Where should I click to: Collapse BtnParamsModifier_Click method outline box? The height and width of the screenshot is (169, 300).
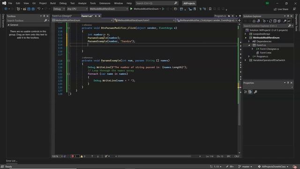click(x=69, y=28)
